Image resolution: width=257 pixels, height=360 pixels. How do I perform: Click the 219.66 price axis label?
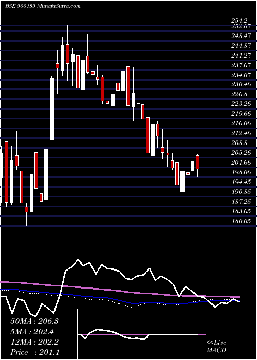(x=242, y=114)
